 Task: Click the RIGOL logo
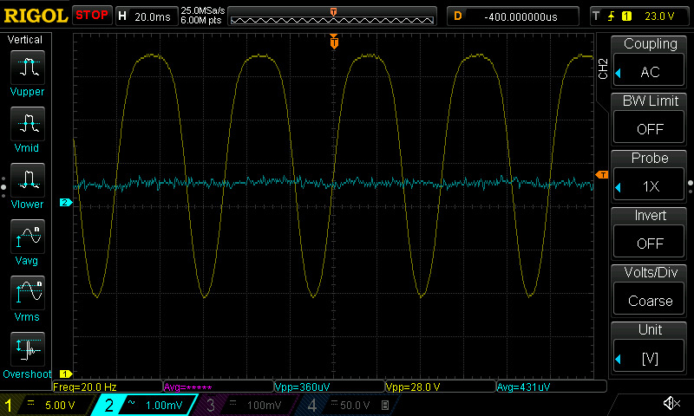tap(36, 16)
